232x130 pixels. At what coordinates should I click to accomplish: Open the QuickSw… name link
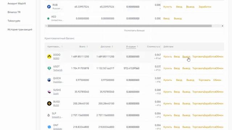58,82
